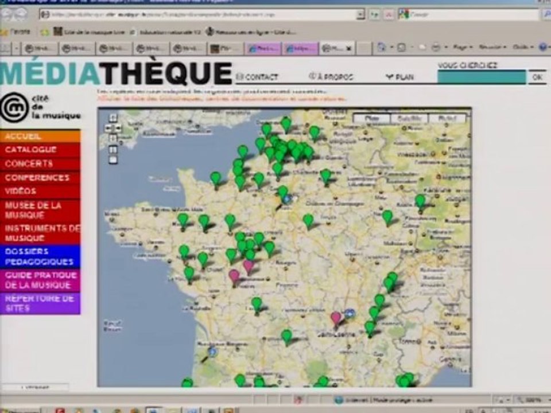Image resolution: width=551 pixels, height=413 pixels.
Task: Click the add to favorites bar icon
Action: coord(45,32)
